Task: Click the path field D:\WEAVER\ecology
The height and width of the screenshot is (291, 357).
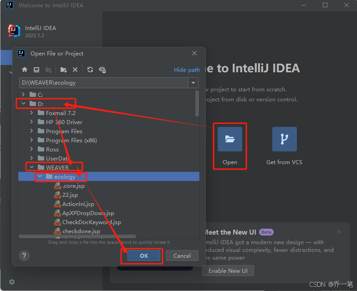Action: pos(104,83)
